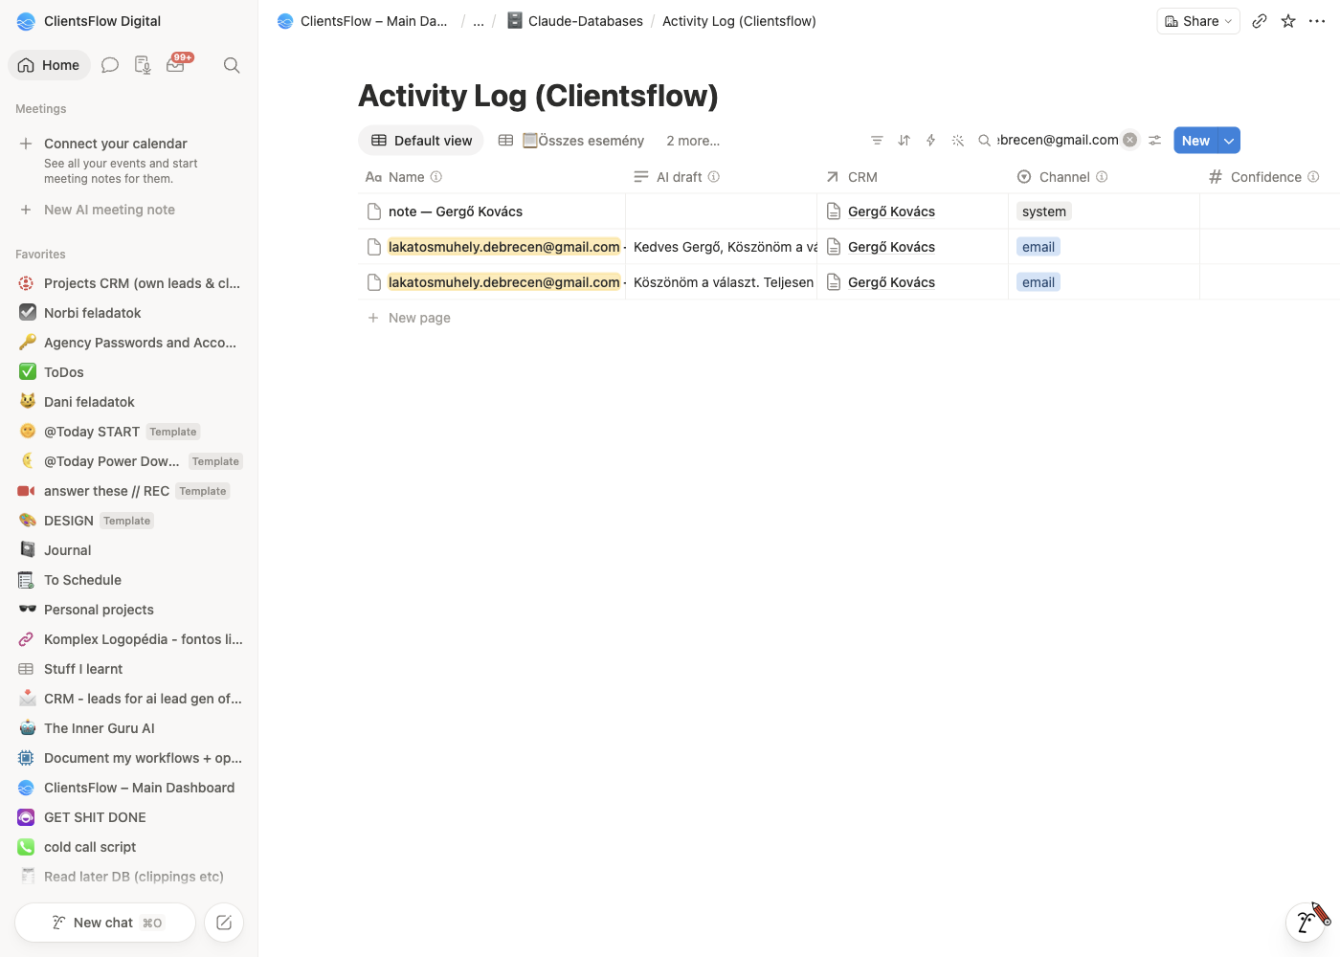Viewport: 1340px width, 957px height.
Task: Click the info icon next to Name column
Action: [436, 177]
